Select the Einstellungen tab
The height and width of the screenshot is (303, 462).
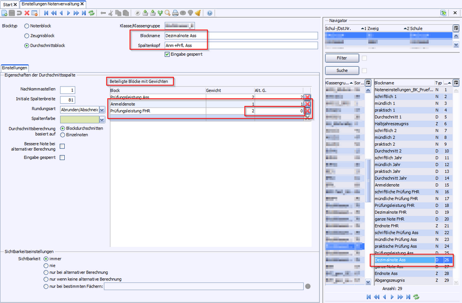pos(15,68)
